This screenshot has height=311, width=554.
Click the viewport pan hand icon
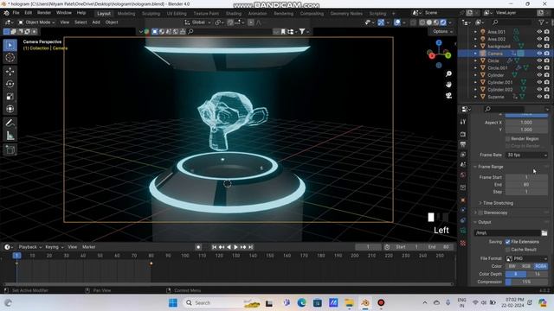click(448, 85)
